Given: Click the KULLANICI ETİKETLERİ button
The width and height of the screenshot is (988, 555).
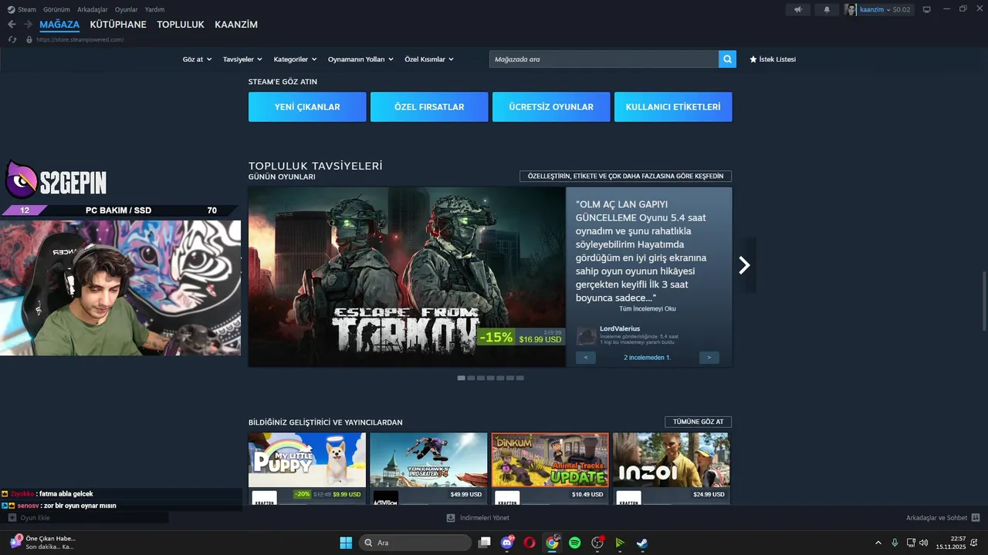Looking at the screenshot, I should pos(673,107).
